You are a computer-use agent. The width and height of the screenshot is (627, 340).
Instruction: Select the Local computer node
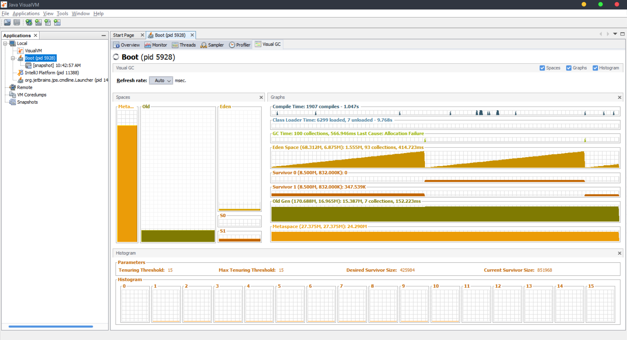22,43
